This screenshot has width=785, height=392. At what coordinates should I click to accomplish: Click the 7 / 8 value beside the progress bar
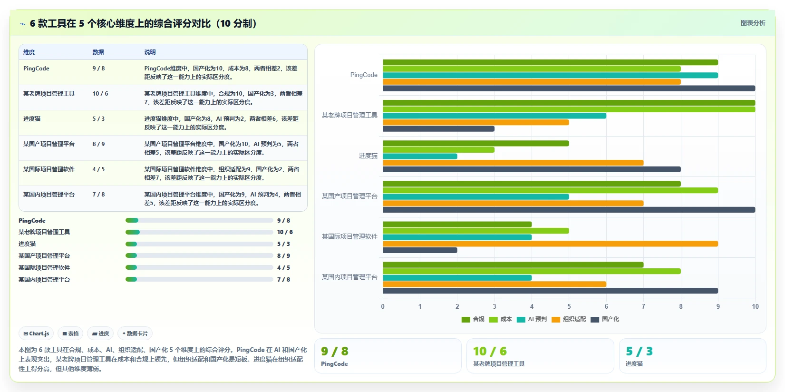click(283, 280)
